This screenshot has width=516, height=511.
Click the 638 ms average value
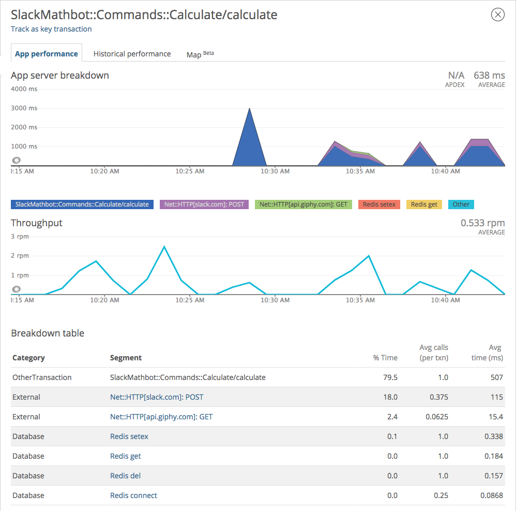tap(489, 76)
